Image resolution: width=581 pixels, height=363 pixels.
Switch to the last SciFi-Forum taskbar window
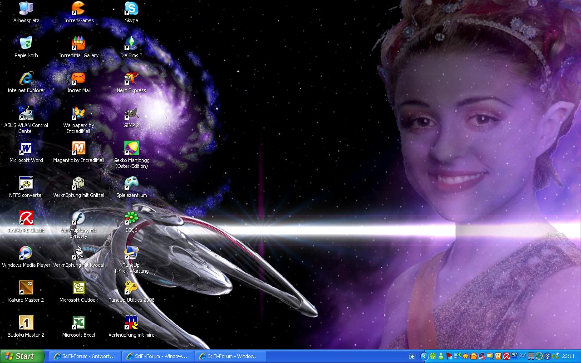point(230,356)
